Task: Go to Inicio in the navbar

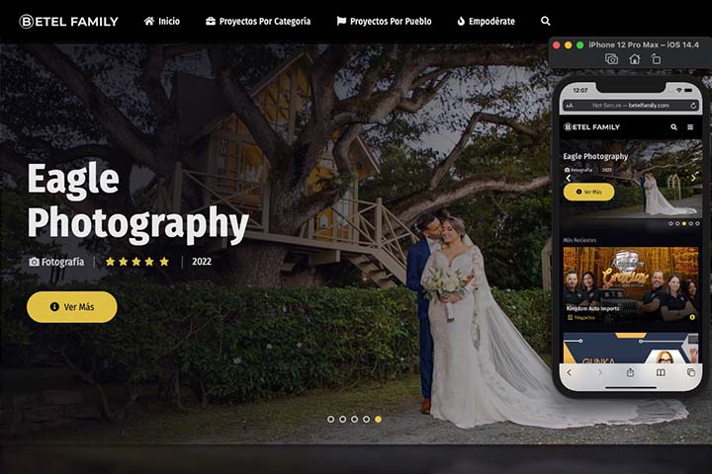Action: click(162, 22)
